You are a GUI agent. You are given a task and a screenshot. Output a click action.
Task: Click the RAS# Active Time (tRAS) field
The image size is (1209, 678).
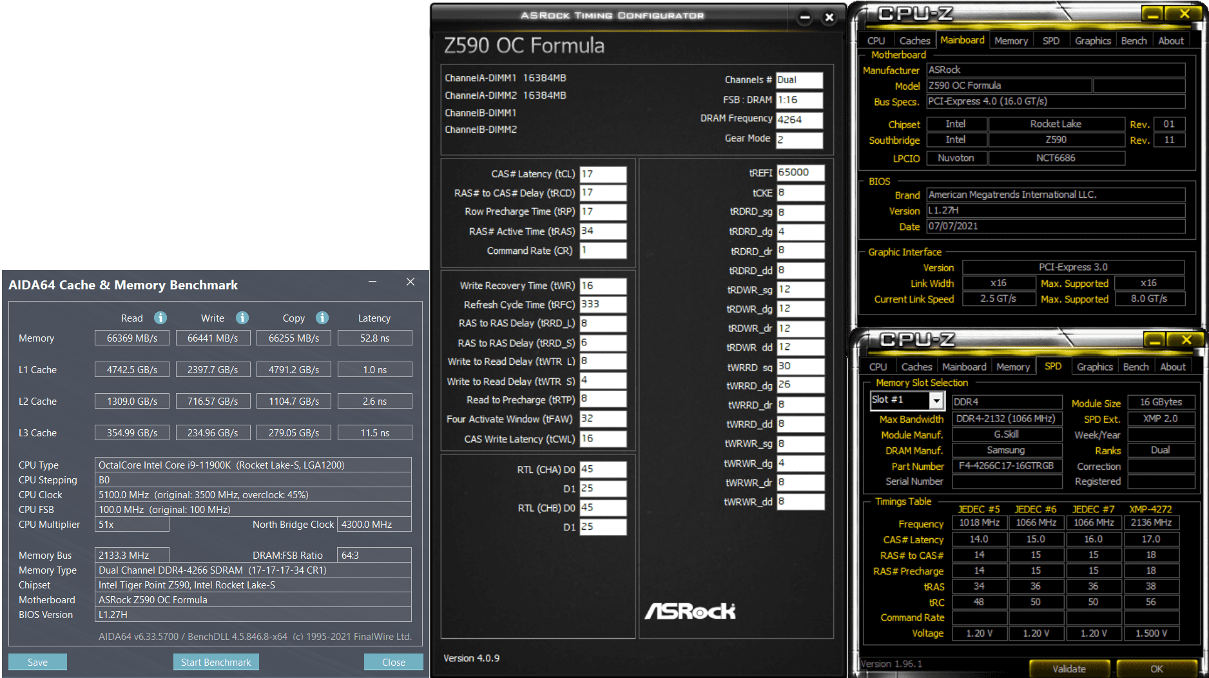(x=603, y=231)
